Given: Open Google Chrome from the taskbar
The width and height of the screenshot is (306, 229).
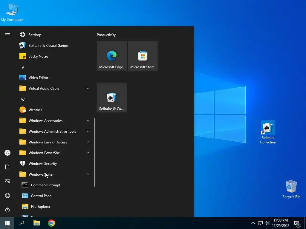Looking at the screenshot, I should (x=51, y=223).
